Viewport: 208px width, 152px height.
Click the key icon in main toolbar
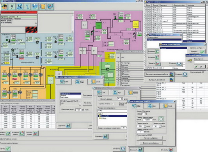[x=12, y=6]
